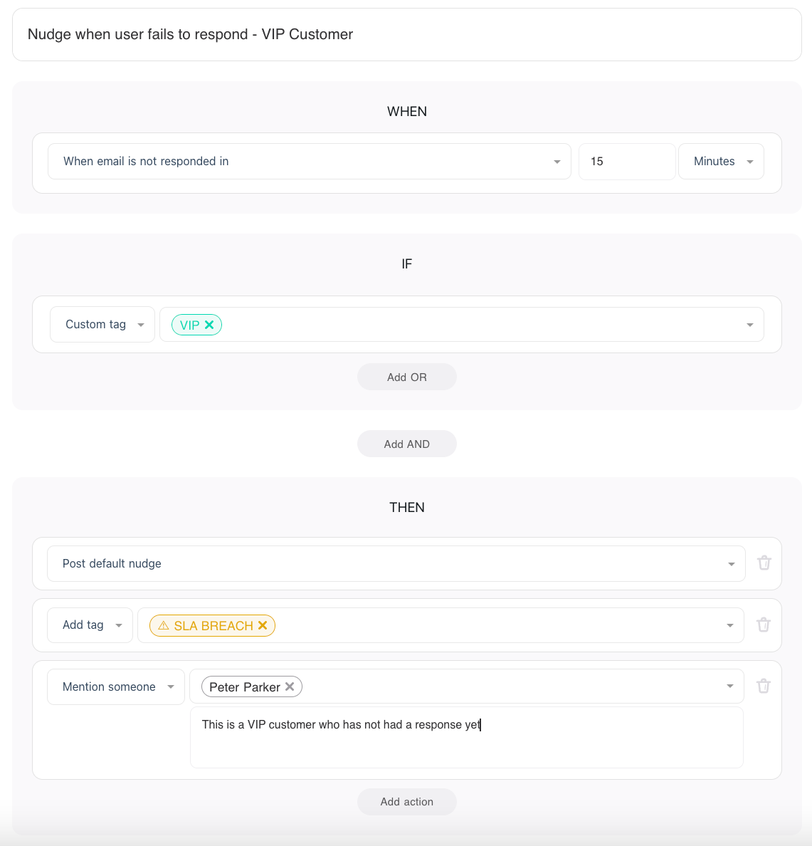Remove the VIP tag chip
This screenshot has height=846, width=812.
point(209,325)
